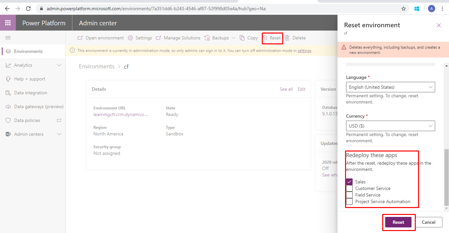Click Open environment in the command bar
449x233 pixels.
101,38
